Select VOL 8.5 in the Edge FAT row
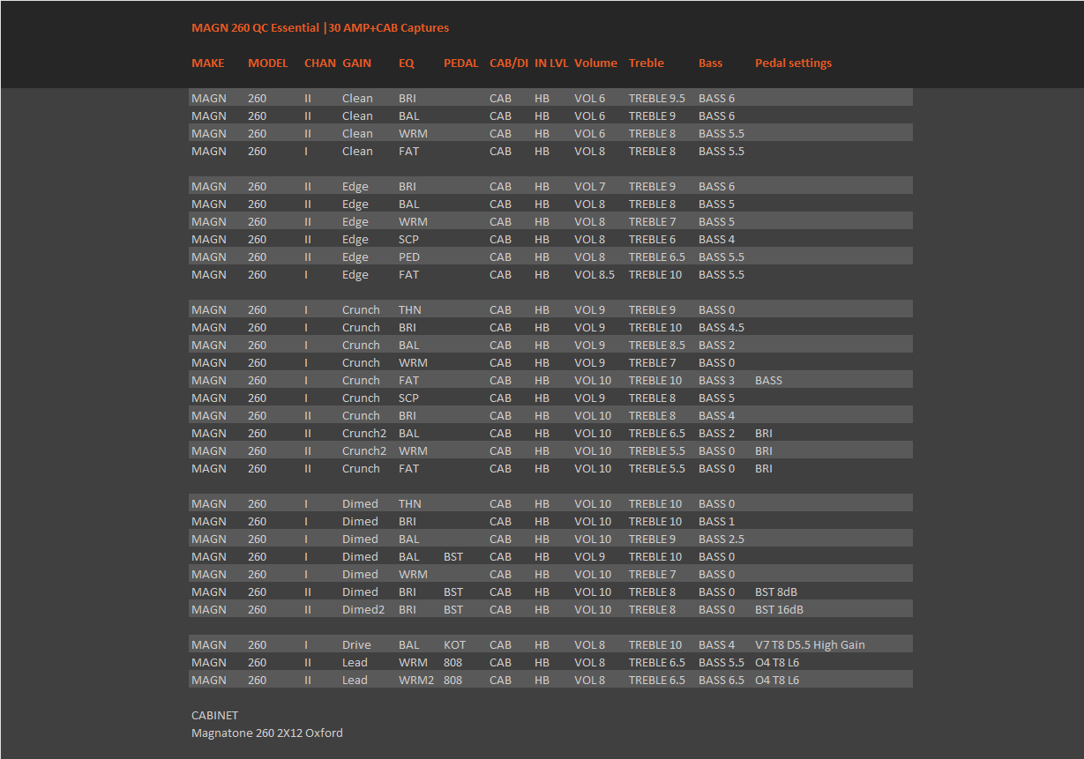Viewport: 1084px width, 759px height. (x=594, y=275)
